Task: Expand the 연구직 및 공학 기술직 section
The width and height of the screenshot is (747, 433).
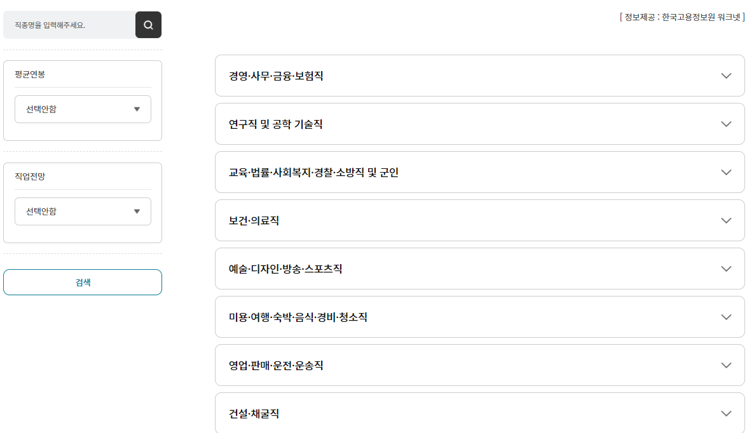Action: point(479,124)
